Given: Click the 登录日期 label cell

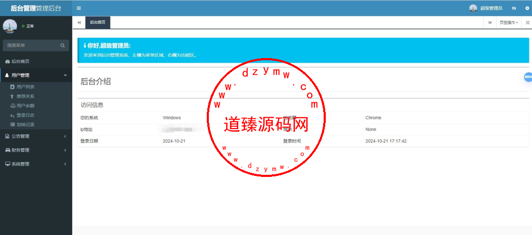Looking at the screenshot, I should click(119, 141).
